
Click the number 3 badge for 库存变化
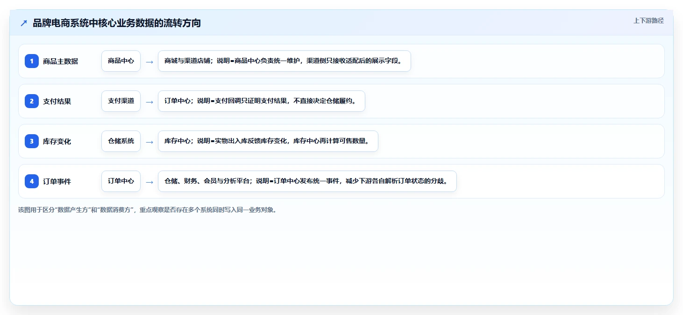pyautogui.click(x=32, y=141)
